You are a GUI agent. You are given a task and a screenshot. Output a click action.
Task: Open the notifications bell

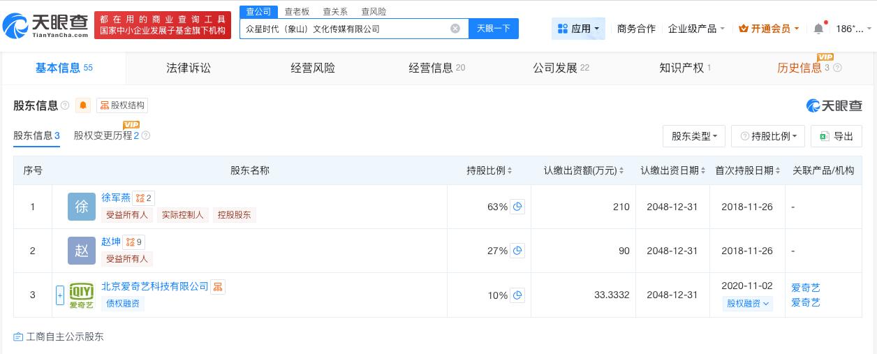[x=818, y=29]
